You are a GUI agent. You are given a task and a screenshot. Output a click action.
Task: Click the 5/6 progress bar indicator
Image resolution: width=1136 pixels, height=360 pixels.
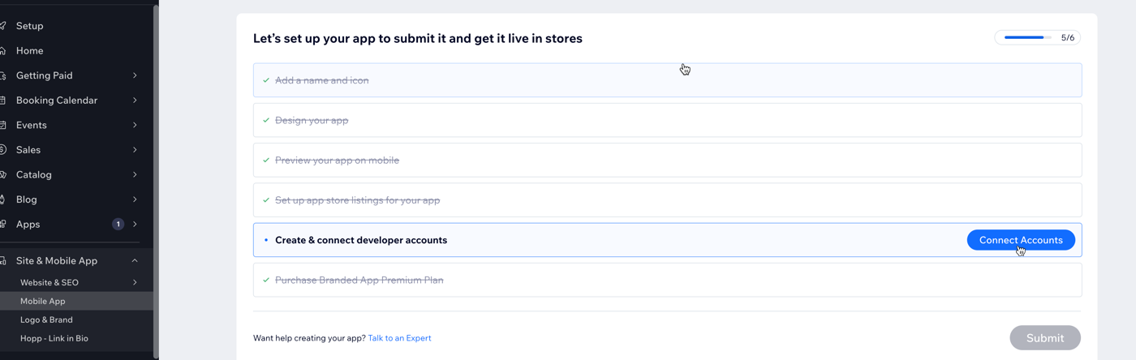[x=1038, y=37]
